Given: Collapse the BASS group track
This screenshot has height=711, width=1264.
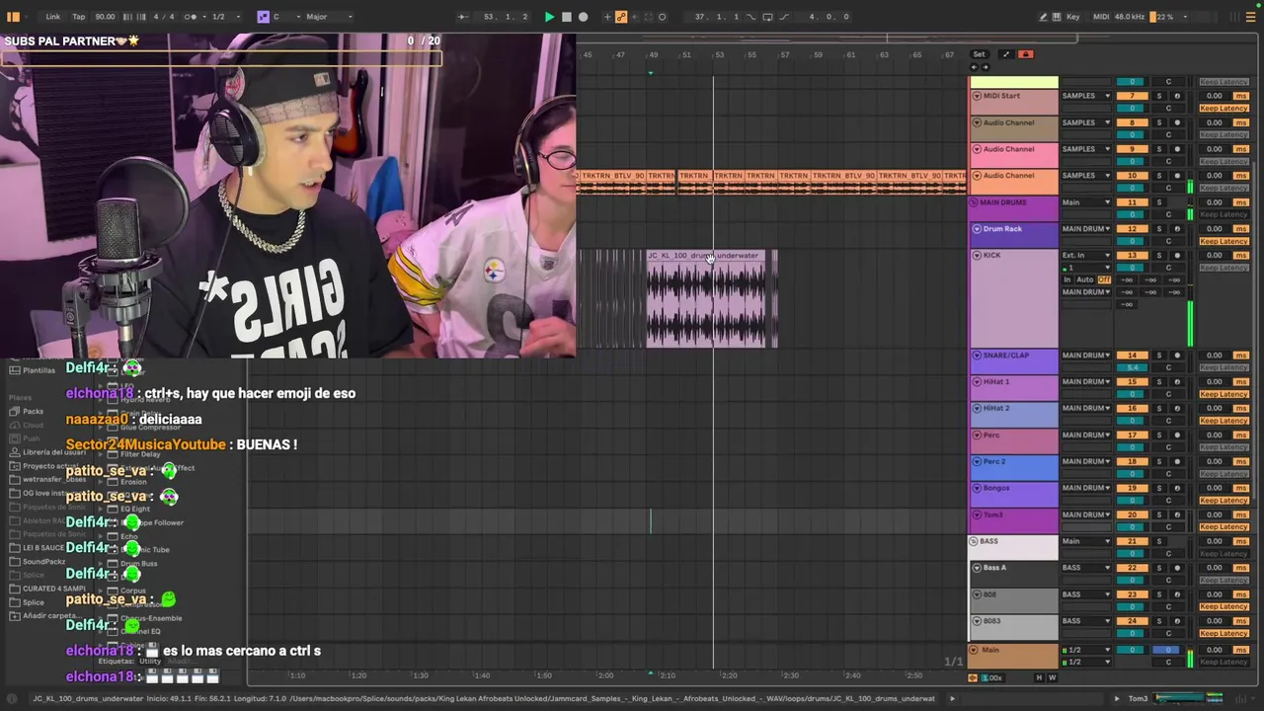Looking at the screenshot, I should coord(975,541).
